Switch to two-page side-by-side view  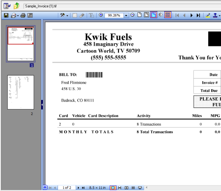126,188
